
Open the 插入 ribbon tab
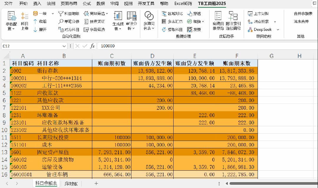[x=37, y=4]
